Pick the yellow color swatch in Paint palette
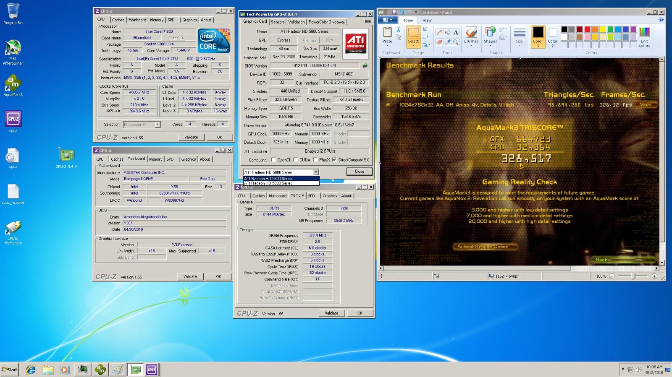Viewport: 672px width, 377px height. pos(602,29)
